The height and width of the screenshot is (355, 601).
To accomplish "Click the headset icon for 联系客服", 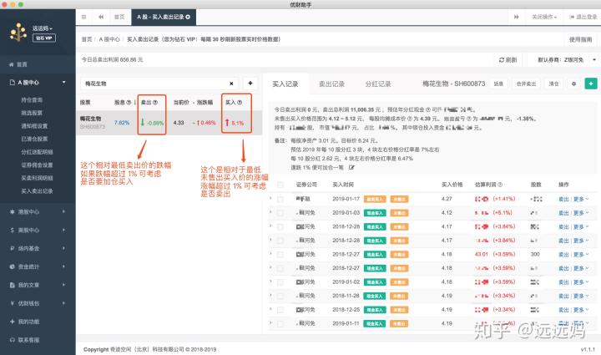I will coord(12,340).
